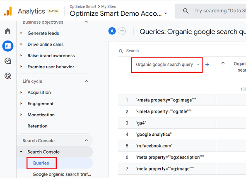Open the Reports bar chart icon
Viewport: 246px width, 178px height.
(x=8, y=46)
